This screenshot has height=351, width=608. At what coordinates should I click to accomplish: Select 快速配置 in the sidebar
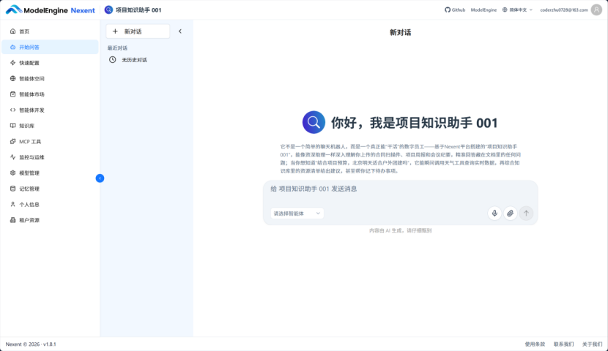(50, 63)
